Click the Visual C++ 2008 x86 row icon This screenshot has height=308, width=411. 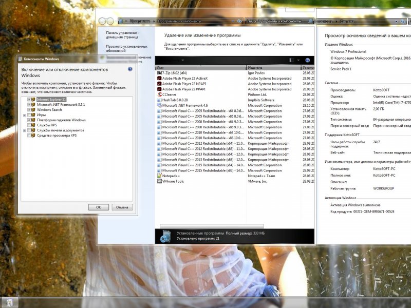pyautogui.click(x=159, y=127)
